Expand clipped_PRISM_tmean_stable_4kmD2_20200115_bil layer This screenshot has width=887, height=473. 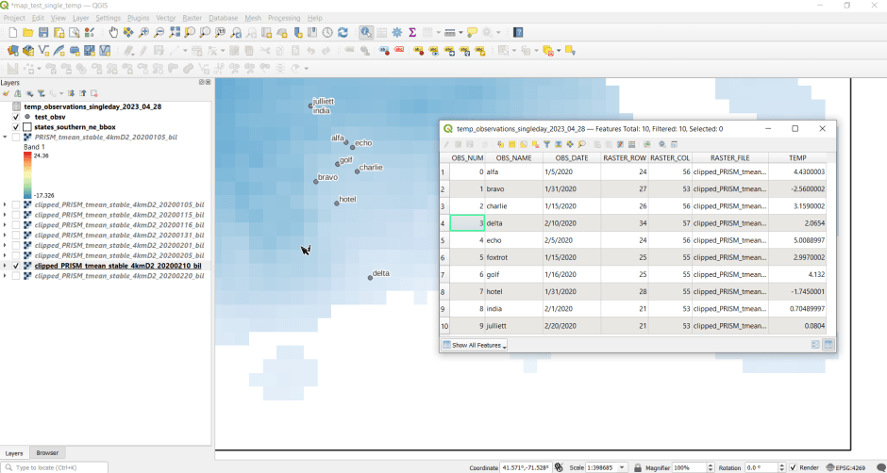(5, 215)
